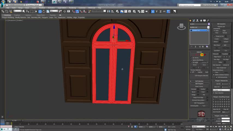
Task: Open the Graph Editors menu
Action: (x=62, y=8)
